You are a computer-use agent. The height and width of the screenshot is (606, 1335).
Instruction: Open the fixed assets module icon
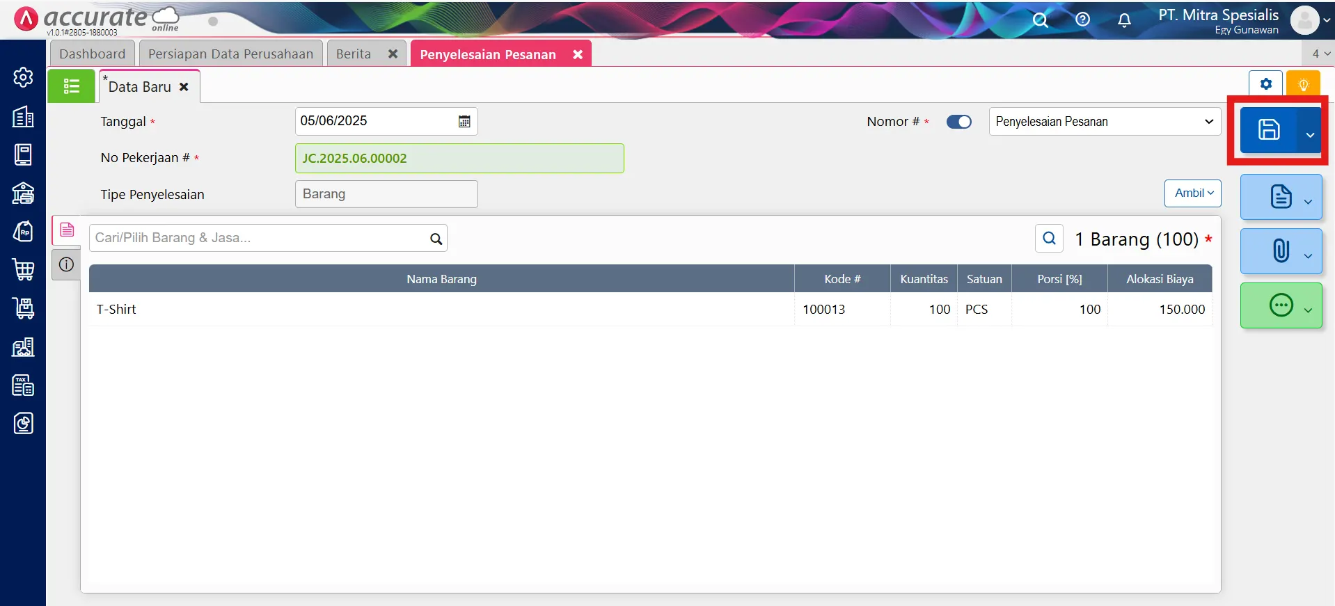[23, 346]
